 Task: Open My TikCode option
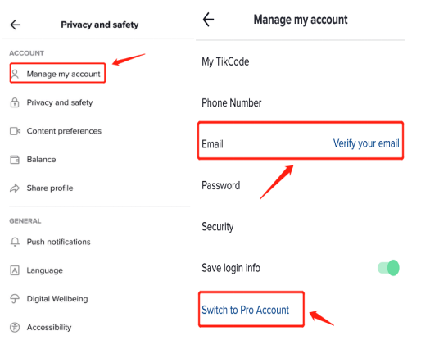[x=301, y=61]
